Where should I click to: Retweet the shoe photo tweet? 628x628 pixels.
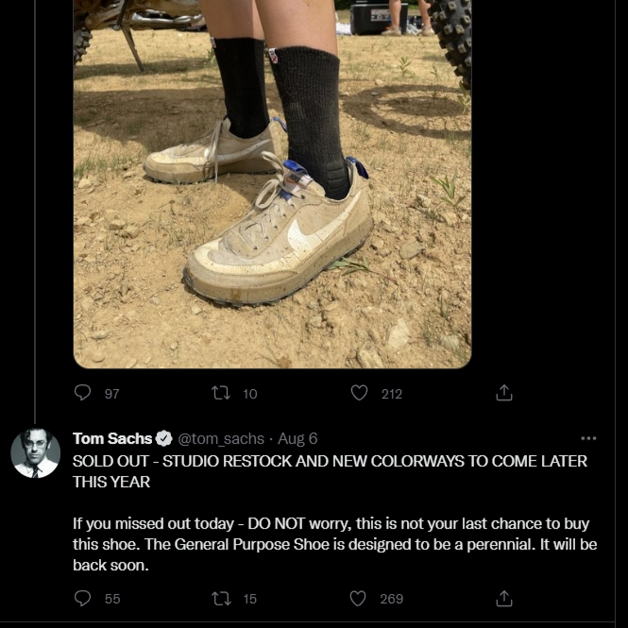click(221, 393)
